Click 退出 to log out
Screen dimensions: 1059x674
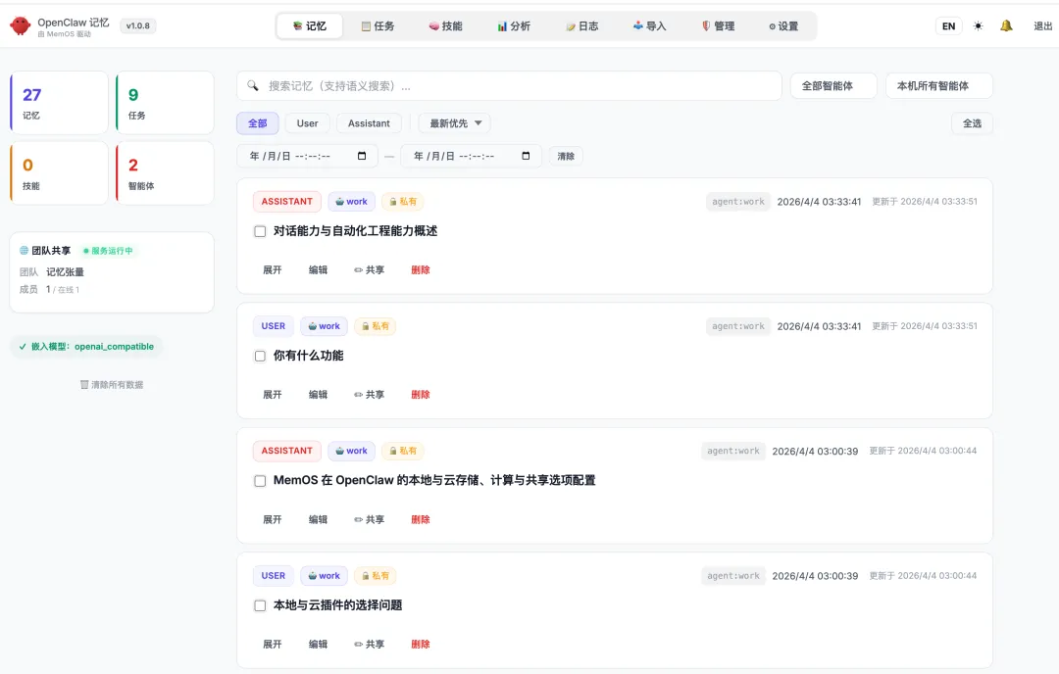(1042, 26)
